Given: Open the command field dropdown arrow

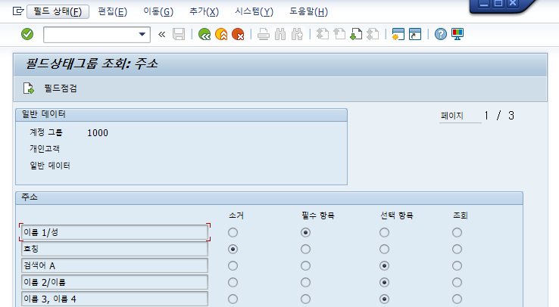Looking at the screenshot, I should click(x=142, y=35).
